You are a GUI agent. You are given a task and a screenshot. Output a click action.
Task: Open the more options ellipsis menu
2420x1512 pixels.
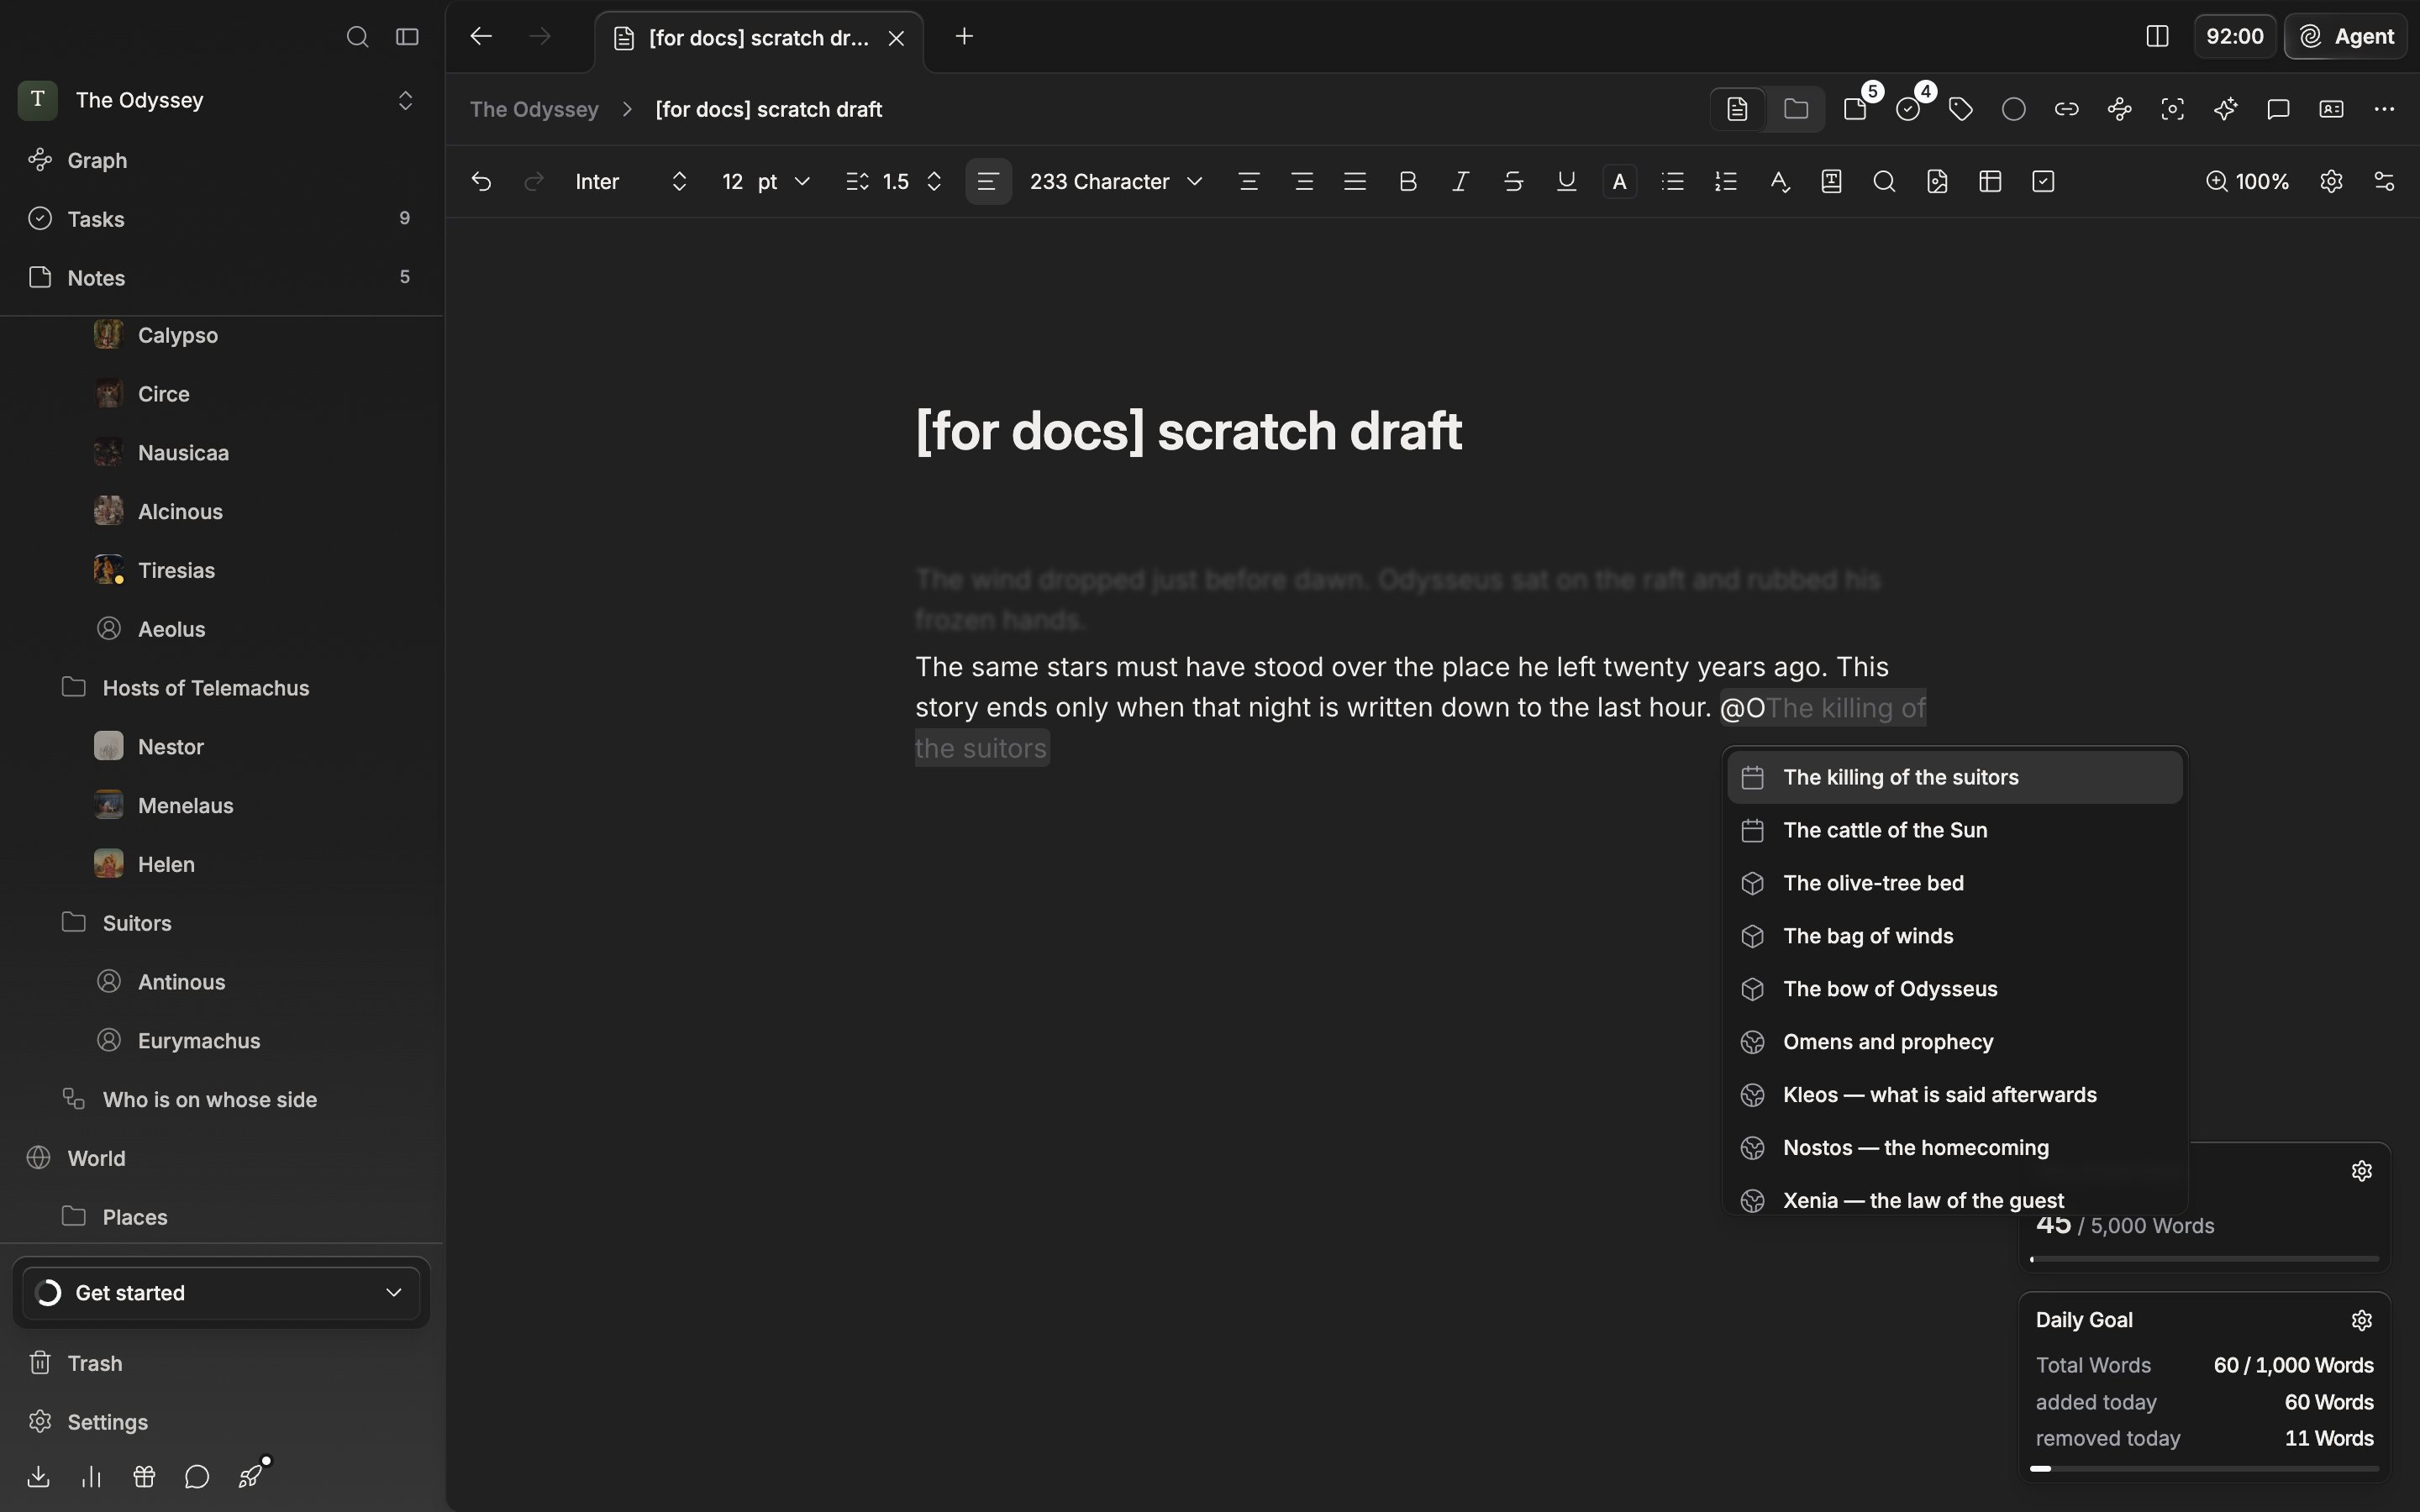pyautogui.click(x=2385, y=109)
